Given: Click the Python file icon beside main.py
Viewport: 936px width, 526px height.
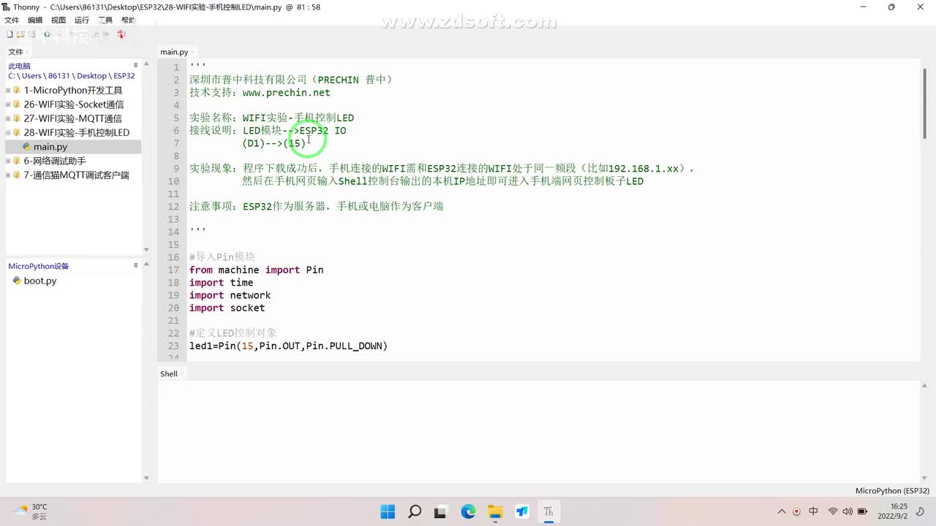Looking at the screenshot, I should pos(27,147).
